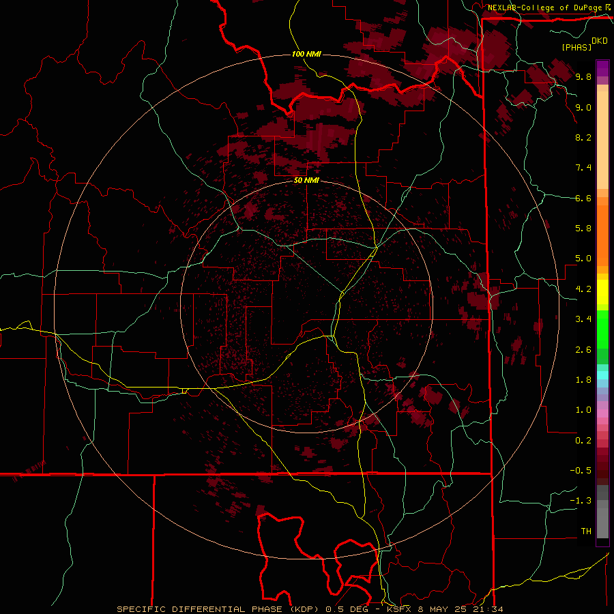Screen dimensions: 614x614
Task: Click the 5.0 value on color scale
Action: tap(583, 259)
